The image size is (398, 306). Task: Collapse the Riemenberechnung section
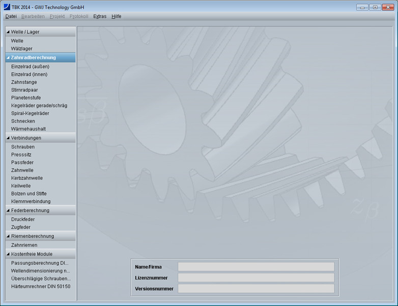(8, 236)
